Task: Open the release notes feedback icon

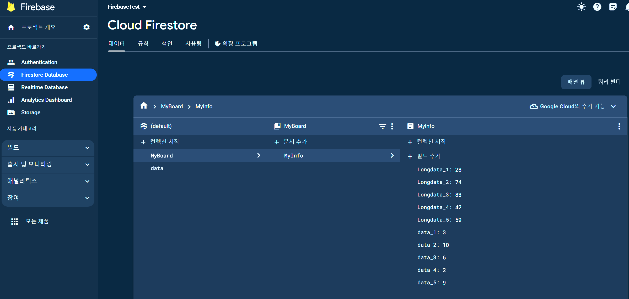Action: pos(613,7)
